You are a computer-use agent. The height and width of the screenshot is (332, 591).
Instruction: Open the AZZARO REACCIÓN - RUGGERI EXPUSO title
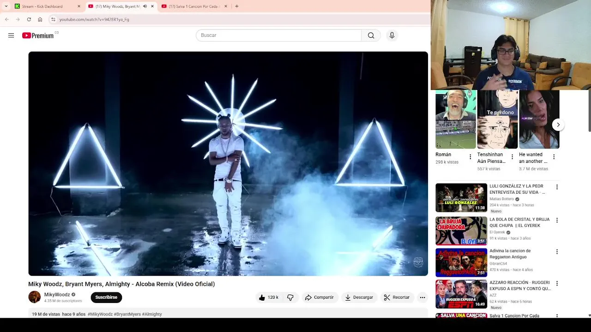pyautogui.click(x=520, y=285)
